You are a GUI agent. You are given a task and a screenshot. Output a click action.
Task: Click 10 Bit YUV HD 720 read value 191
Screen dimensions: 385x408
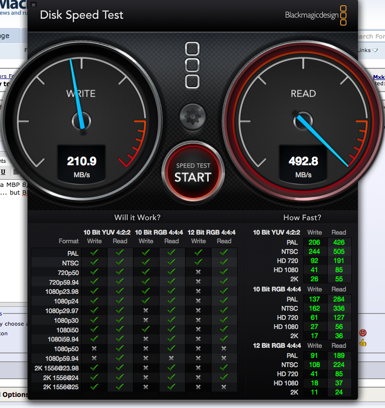tap(339, 261)
